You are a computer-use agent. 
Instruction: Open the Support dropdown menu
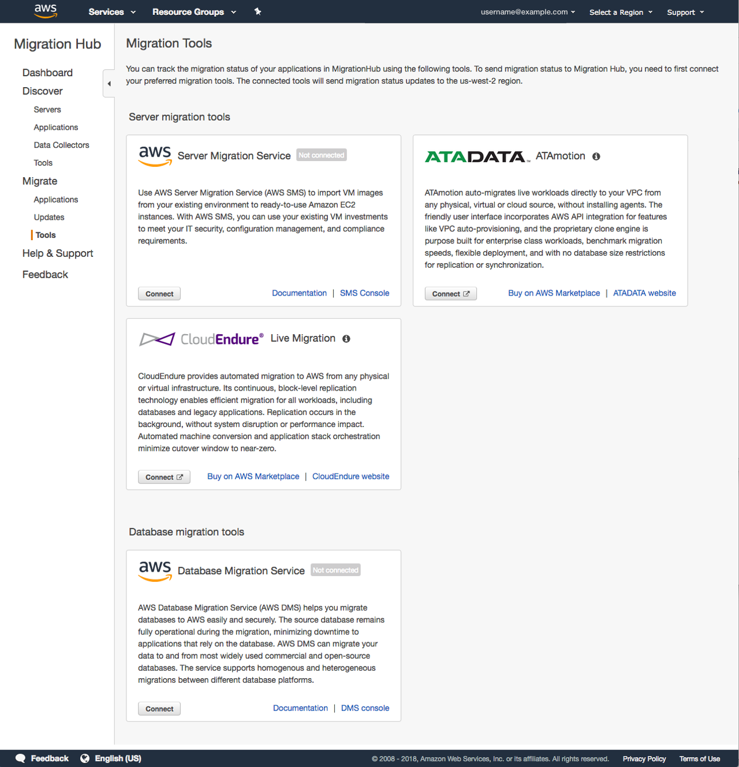(x=685, y=12)
